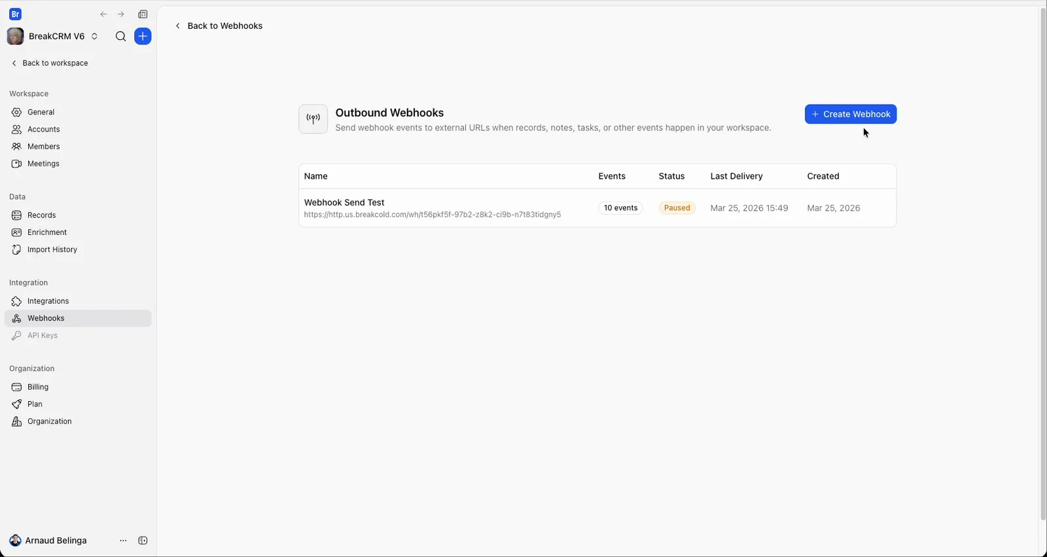This screenshot has width=1047, height=557.
Task: Open the Billing page
Action: click(77, 387)
